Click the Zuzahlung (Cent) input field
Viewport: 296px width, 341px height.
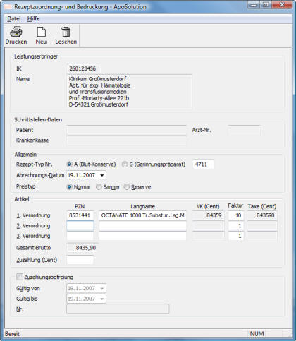(80, 260)
